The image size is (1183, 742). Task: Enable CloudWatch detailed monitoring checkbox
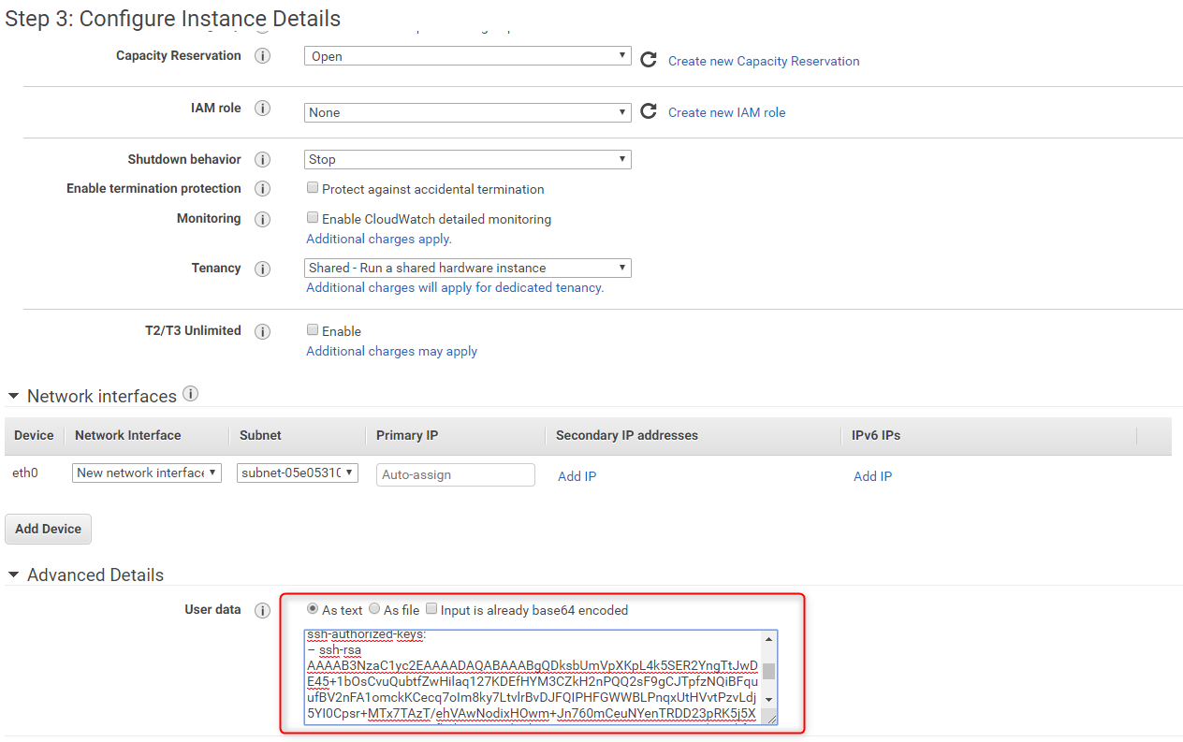(313, 218)
